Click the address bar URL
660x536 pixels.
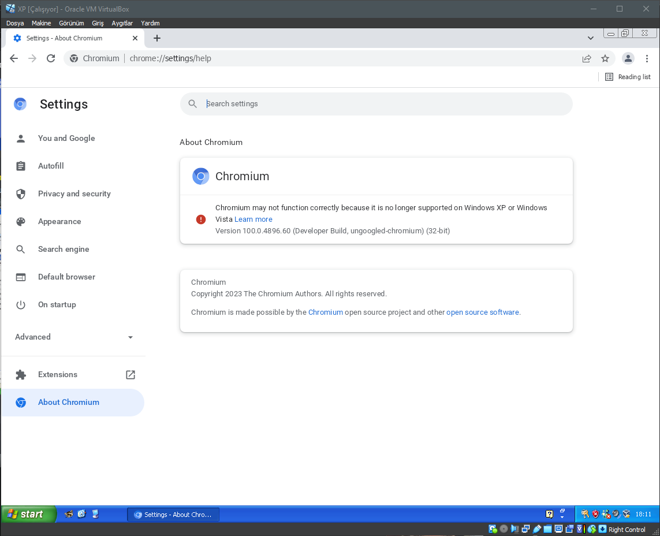point(170,58)
